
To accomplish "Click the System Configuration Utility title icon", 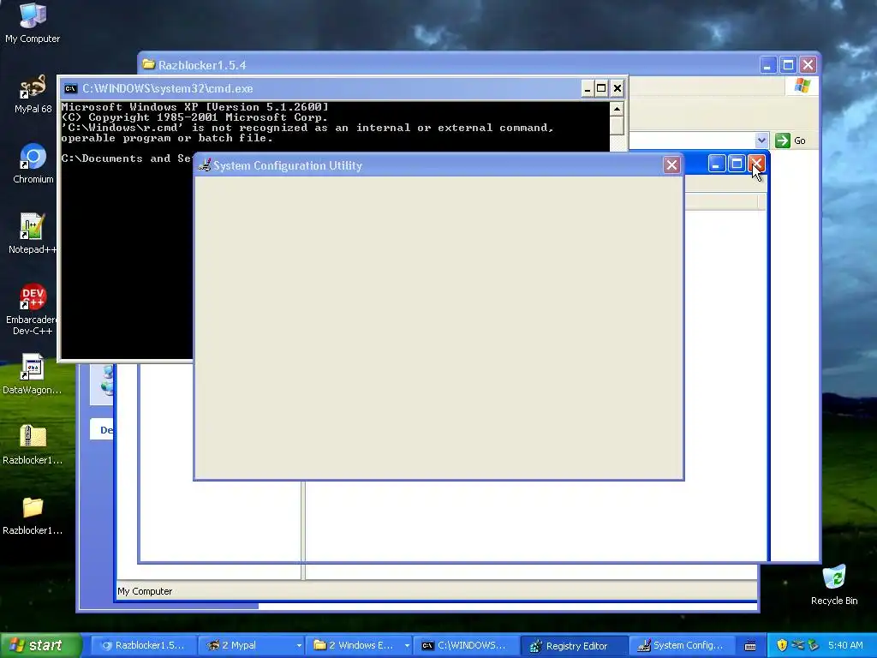I will [x=205, y=165].
